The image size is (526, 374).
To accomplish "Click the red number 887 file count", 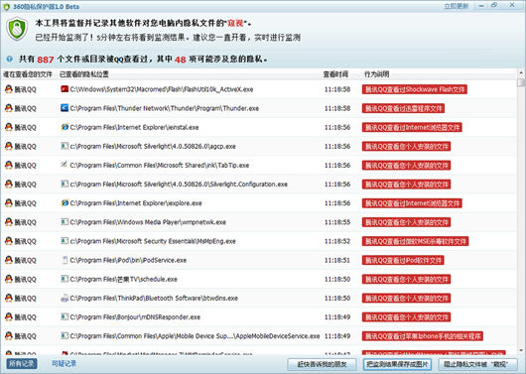I will pyautogui.click(x=46, y=60).
